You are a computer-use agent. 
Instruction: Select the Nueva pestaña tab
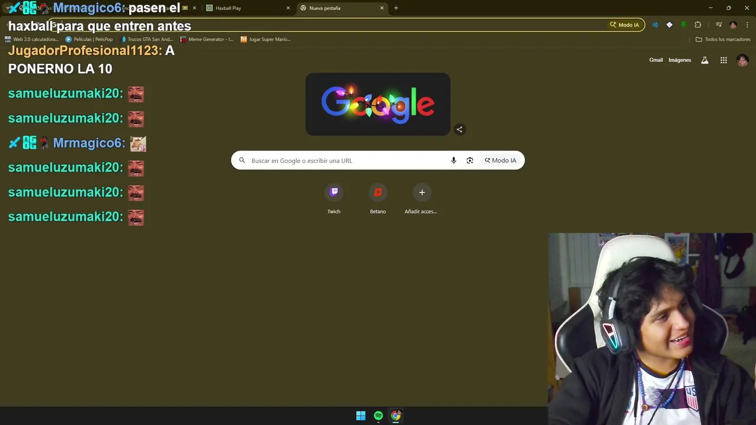click(x=341, y=8)
